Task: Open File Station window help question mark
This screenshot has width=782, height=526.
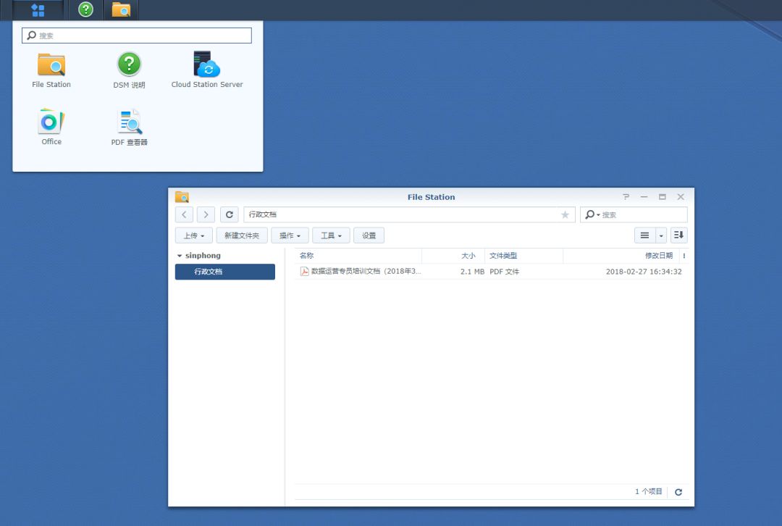Action: coord(626,196)
